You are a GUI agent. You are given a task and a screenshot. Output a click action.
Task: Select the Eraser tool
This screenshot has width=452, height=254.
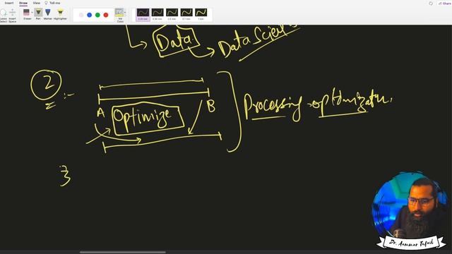27,14
